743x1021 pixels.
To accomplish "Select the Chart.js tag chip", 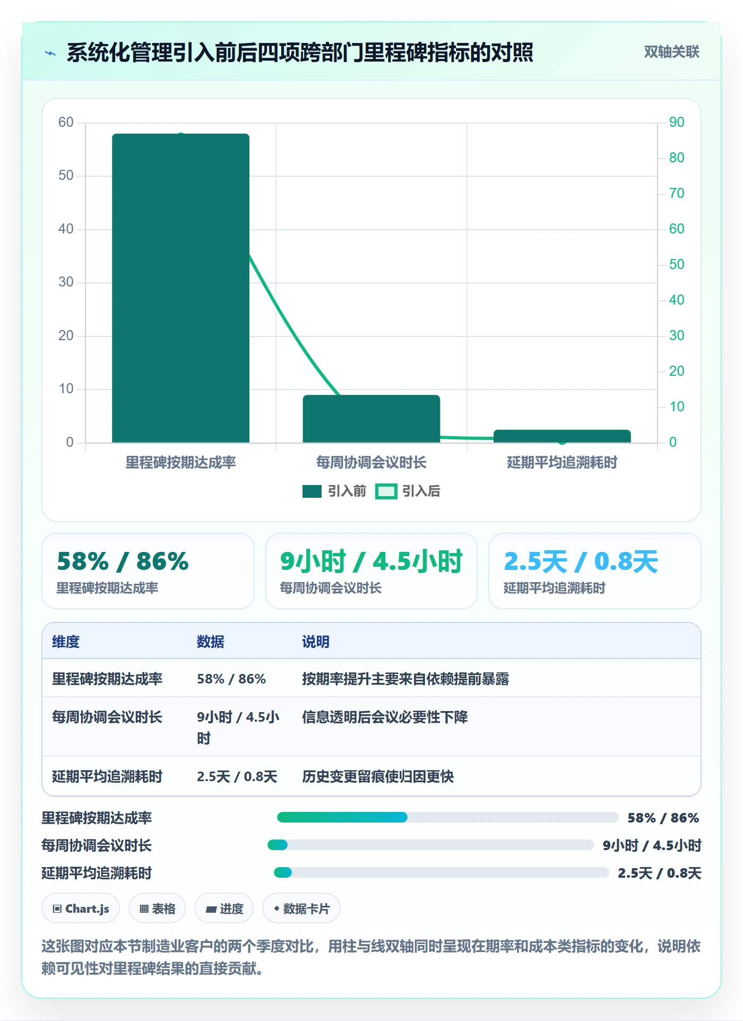I will (x=81, y=908).
